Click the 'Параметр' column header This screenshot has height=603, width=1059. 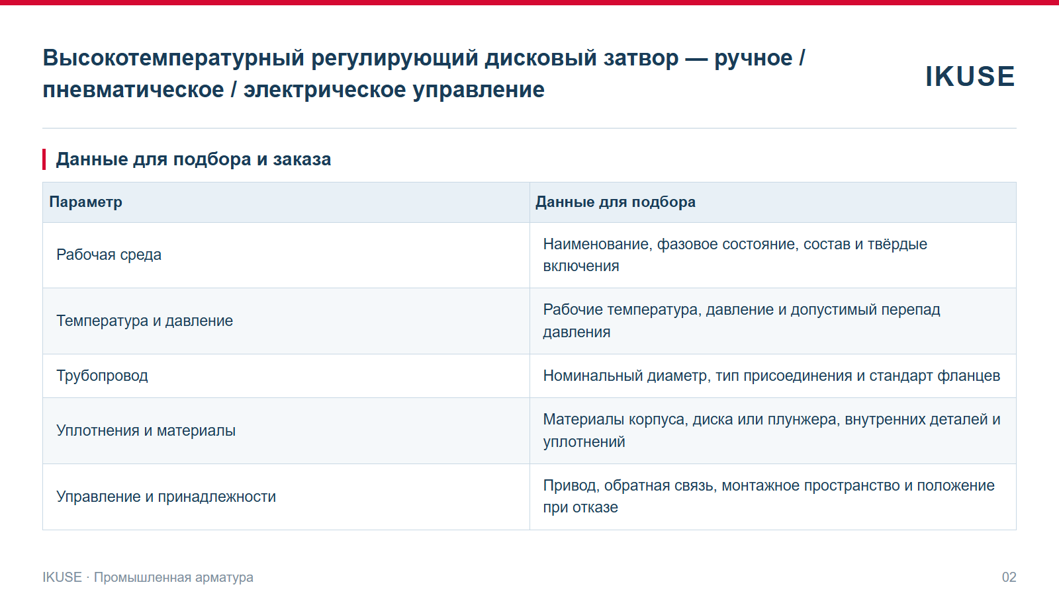pyautogui.click(x=286, y=202)
